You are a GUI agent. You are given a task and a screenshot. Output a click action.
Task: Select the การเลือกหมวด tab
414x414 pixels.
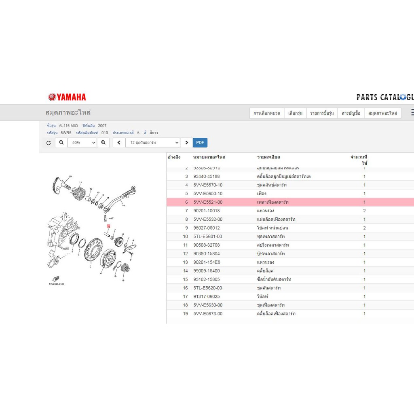pos(267,113)
